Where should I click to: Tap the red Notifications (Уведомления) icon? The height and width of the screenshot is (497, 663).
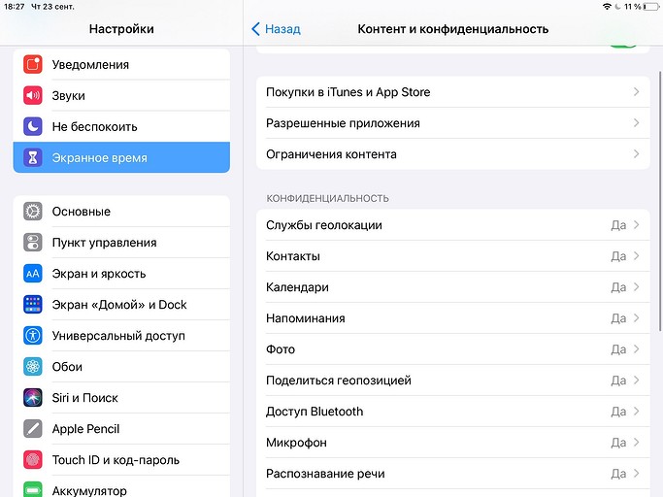pos(33,65)
